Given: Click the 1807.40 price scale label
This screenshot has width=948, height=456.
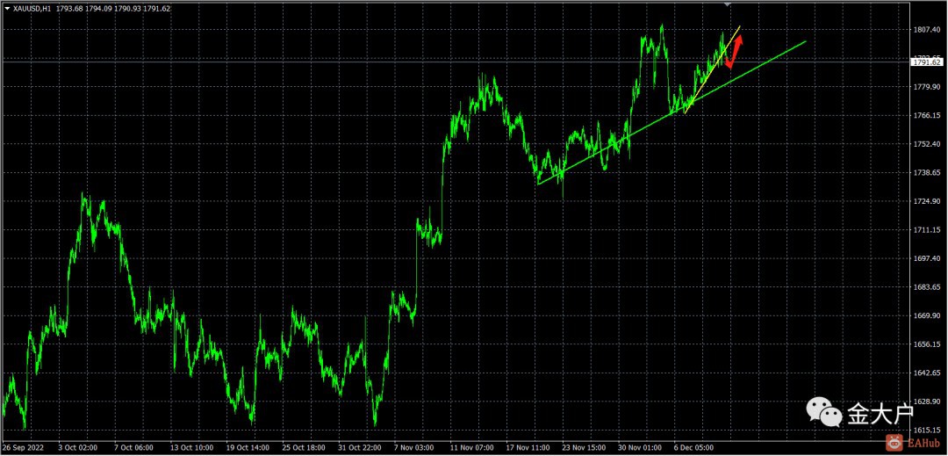Looking at the screenshot, I should click(x=926, y=30).
